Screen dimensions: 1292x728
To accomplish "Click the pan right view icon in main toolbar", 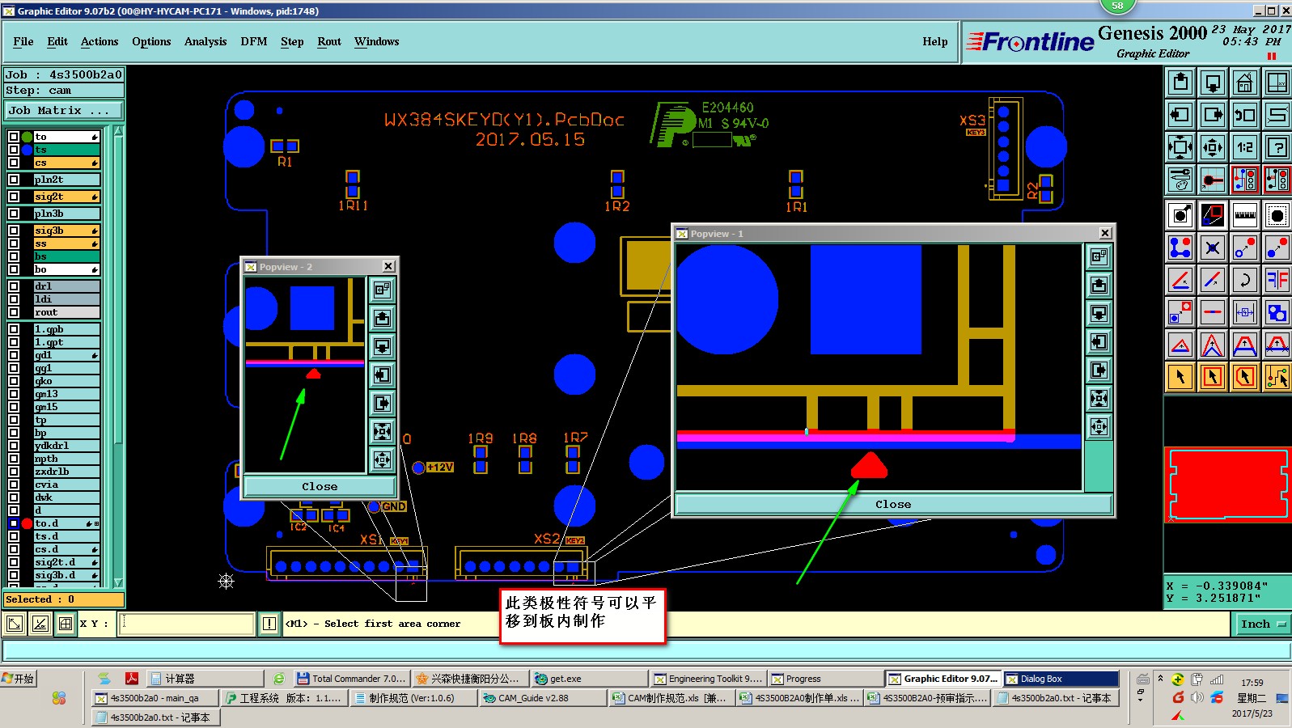I will point(1213,115).
